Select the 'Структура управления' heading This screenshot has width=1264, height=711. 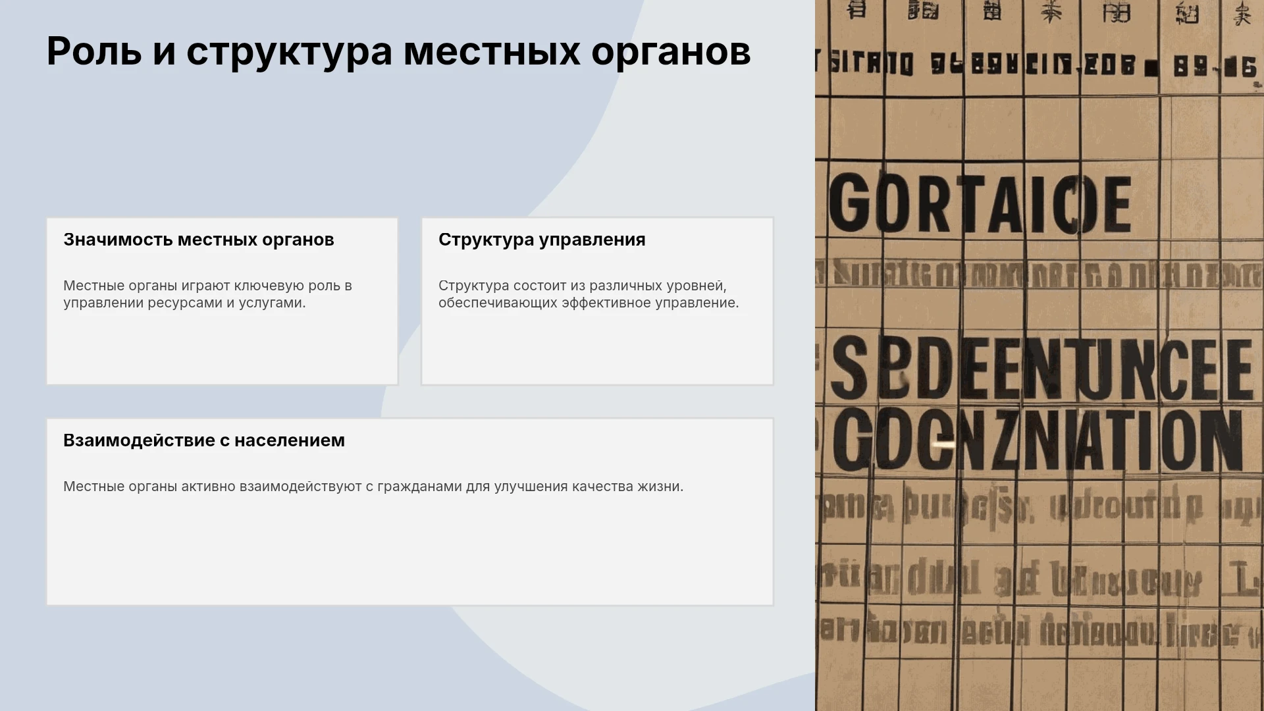542,240
